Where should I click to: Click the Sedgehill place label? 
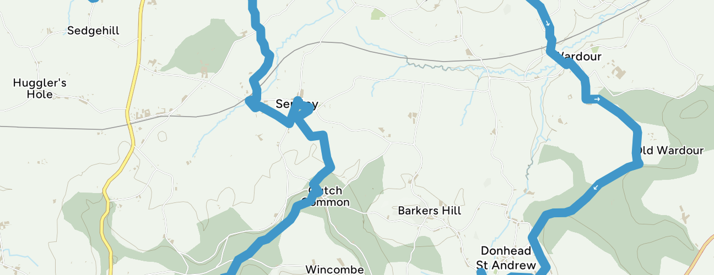tap(93, 31)
